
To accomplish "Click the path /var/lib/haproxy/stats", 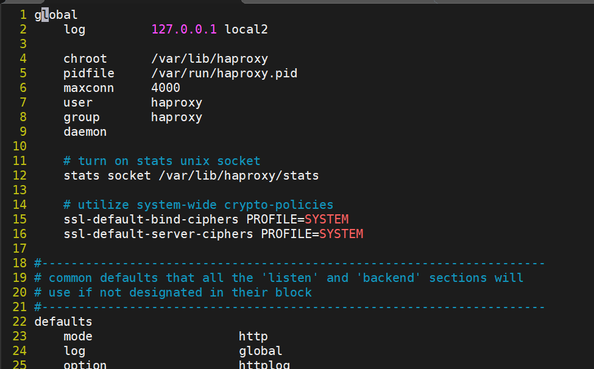I will [239, 175].
